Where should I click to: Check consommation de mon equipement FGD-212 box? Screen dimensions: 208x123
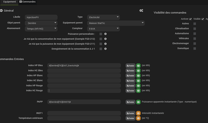tap(101, 39)
